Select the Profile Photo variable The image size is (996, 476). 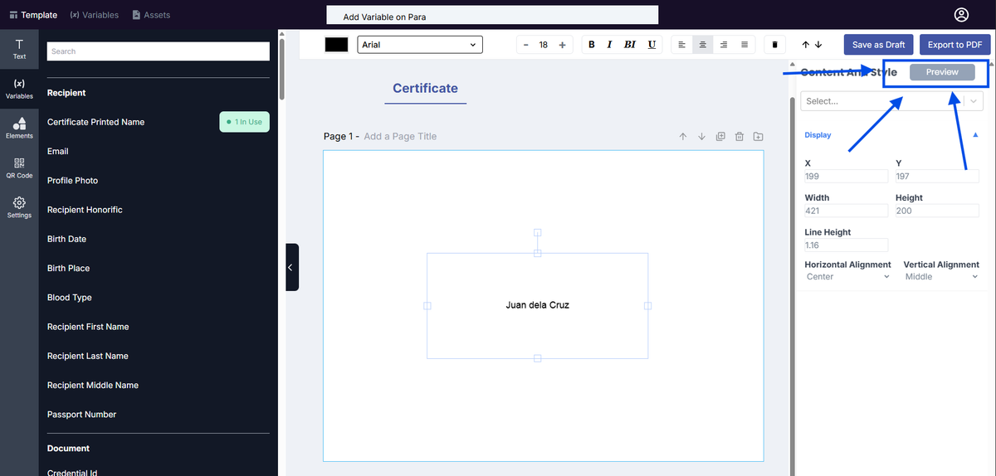point(72,181)
